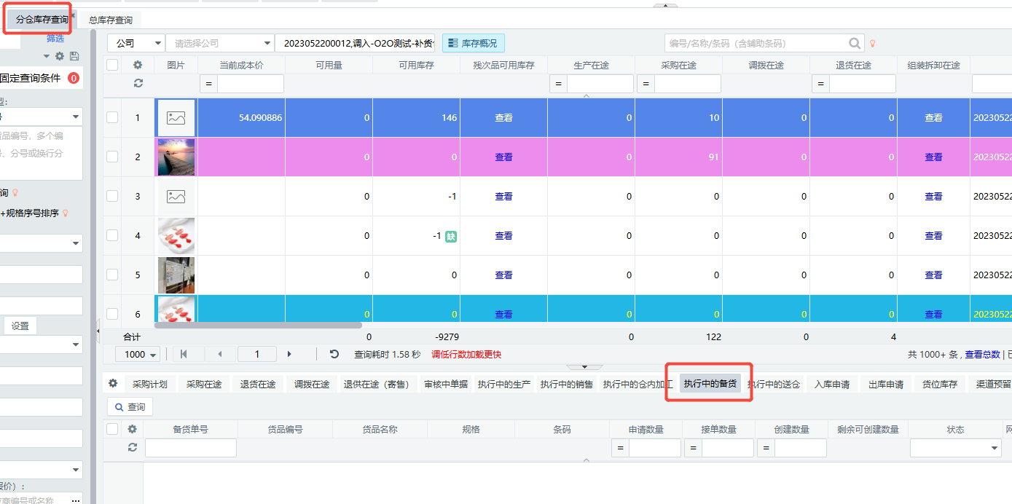Open column settings gear in main table header
Screen dimensions: 1012x504
coord(138,65)
